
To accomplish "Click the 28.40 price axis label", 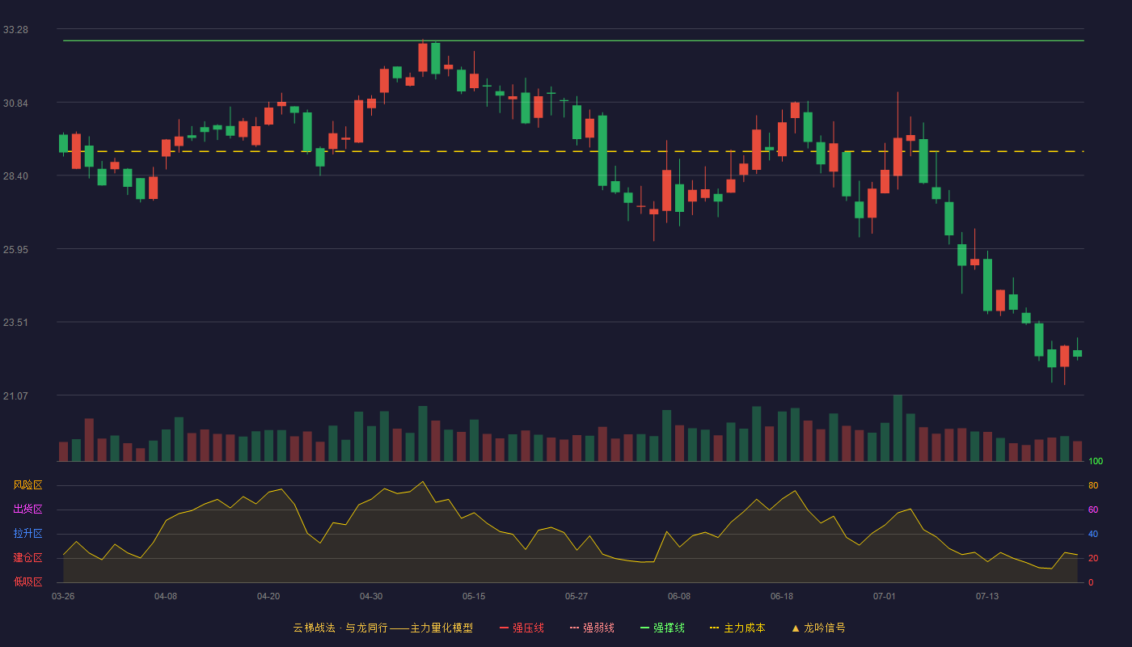I will pos(15,176).
